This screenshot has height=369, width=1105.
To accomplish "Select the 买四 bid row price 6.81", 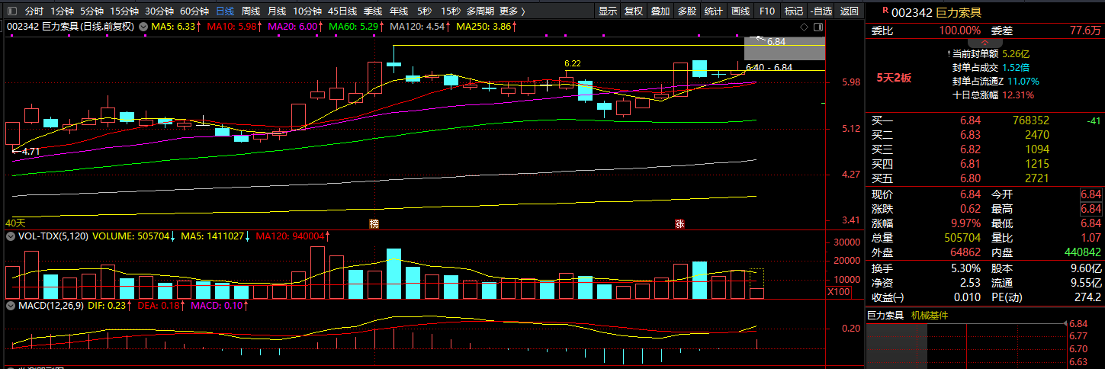I will point(970,164).
